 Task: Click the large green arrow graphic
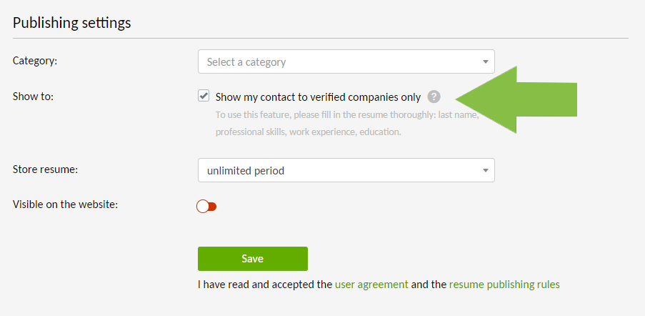(x=516, y=99)
